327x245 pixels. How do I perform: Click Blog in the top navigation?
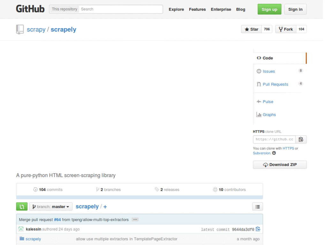[240, 9]
